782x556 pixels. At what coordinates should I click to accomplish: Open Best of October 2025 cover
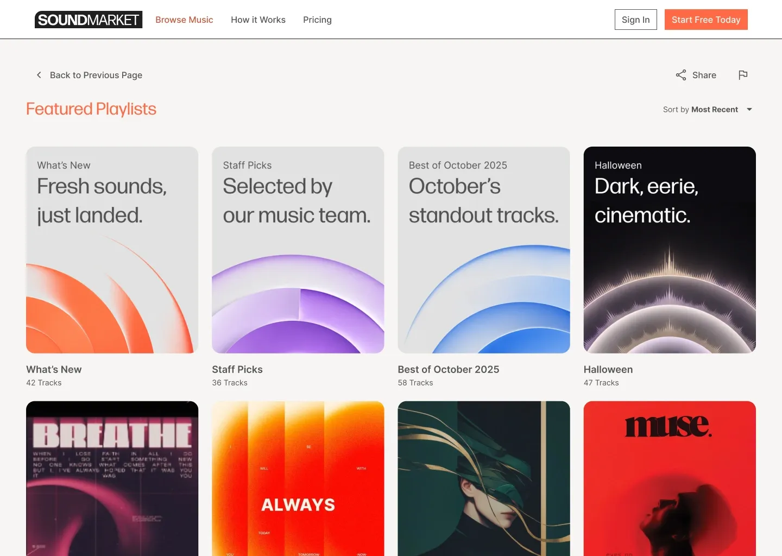pos(484,250)
